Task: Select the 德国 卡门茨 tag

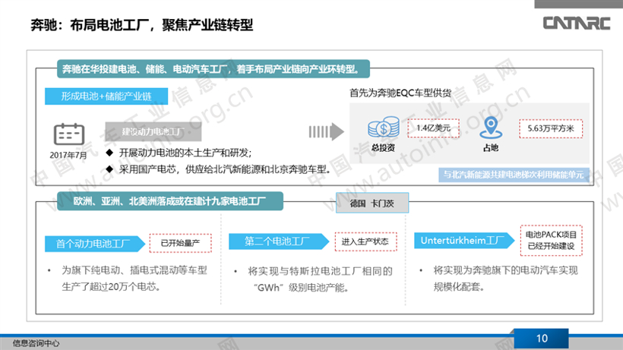Action: click(x=372, y=203)
